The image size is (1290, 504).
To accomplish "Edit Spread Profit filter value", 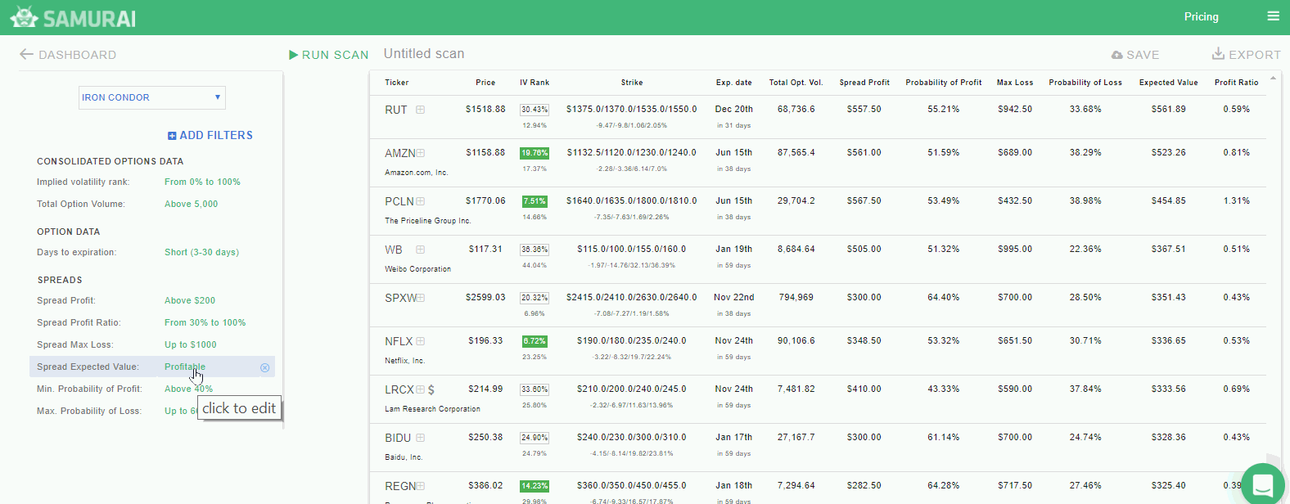I will [x=190, y=300].
